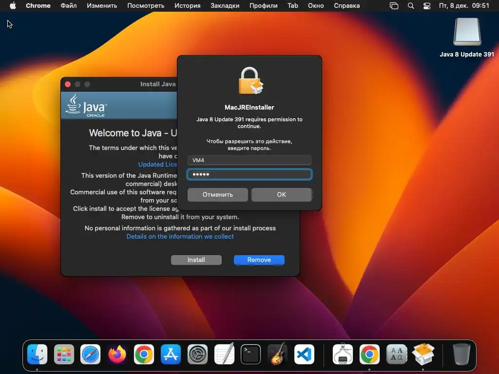Launch Terminal from the Dock
Screen dimensions: 499x374
tap(251, 355)
